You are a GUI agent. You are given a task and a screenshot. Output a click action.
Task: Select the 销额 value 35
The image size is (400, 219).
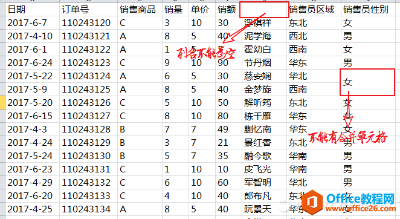[228, 156]
